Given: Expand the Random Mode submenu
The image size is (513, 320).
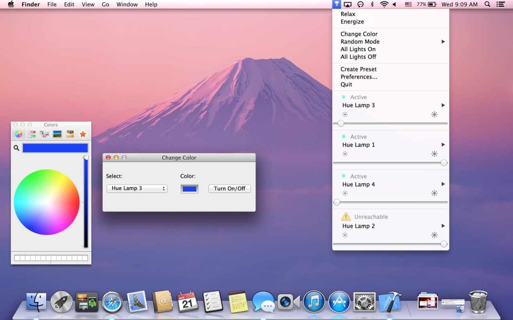Looking at the screenshot, I should point(443,42).
